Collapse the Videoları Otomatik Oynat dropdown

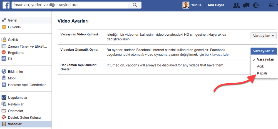(x=264, y=51)
